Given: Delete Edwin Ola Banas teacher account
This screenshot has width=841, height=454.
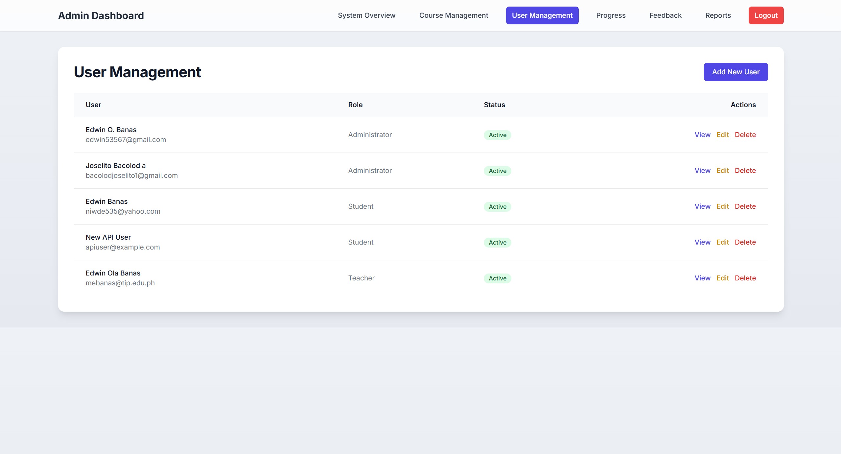Looking at the screenshot, I should (x=745, y=278).
